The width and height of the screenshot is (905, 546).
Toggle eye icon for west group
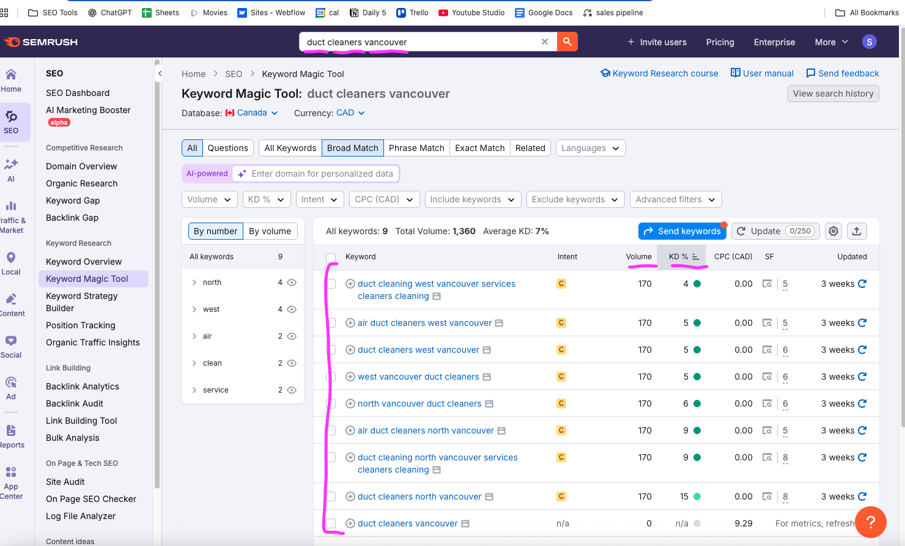pos(292,309)
